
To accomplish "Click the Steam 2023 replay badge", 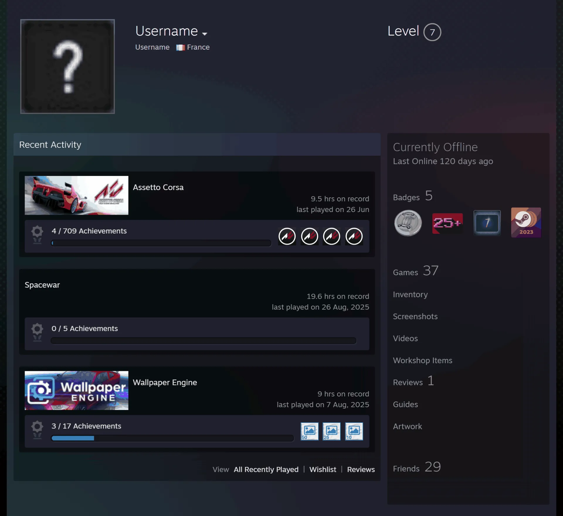I will pos(526,223).
